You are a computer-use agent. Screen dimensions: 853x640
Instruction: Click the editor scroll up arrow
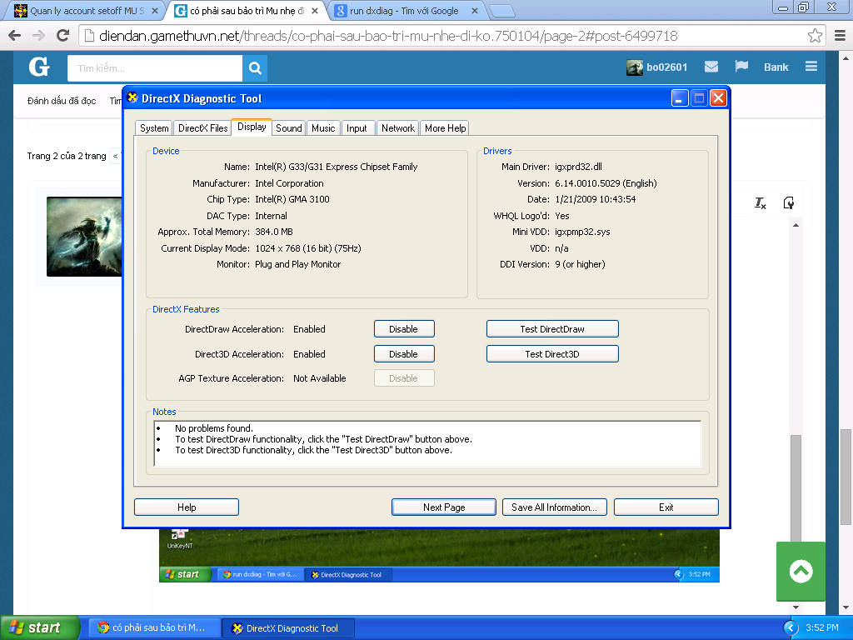click(x=796, y=225)
